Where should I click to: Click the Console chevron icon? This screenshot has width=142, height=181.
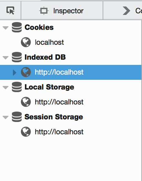126,11
